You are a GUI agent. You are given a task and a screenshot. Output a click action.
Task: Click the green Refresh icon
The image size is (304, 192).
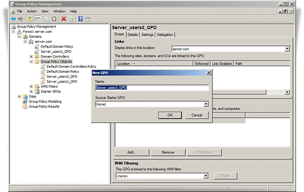point(71,19)
